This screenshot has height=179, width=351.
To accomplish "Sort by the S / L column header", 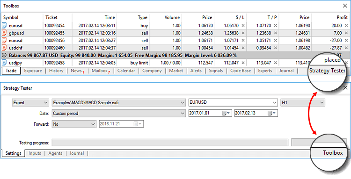I will [230, 17].
